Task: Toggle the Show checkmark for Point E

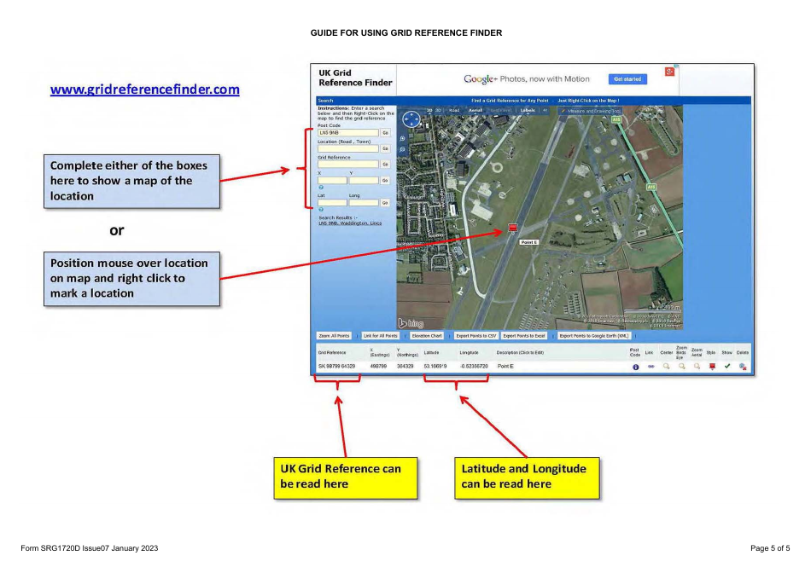Action: (727, 367)
